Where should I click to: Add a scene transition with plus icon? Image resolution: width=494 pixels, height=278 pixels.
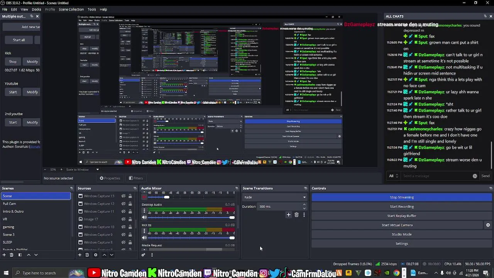(x=288, y=215)
